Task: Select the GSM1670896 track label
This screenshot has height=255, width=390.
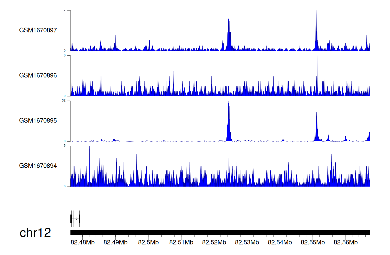Action: [x=38, y=75]
